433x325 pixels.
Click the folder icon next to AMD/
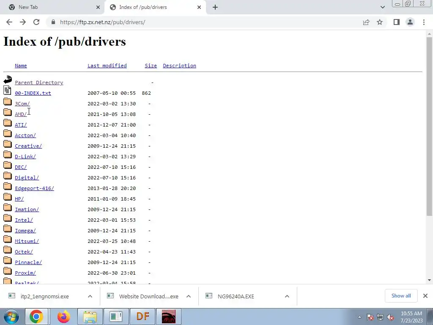point(8,112)
